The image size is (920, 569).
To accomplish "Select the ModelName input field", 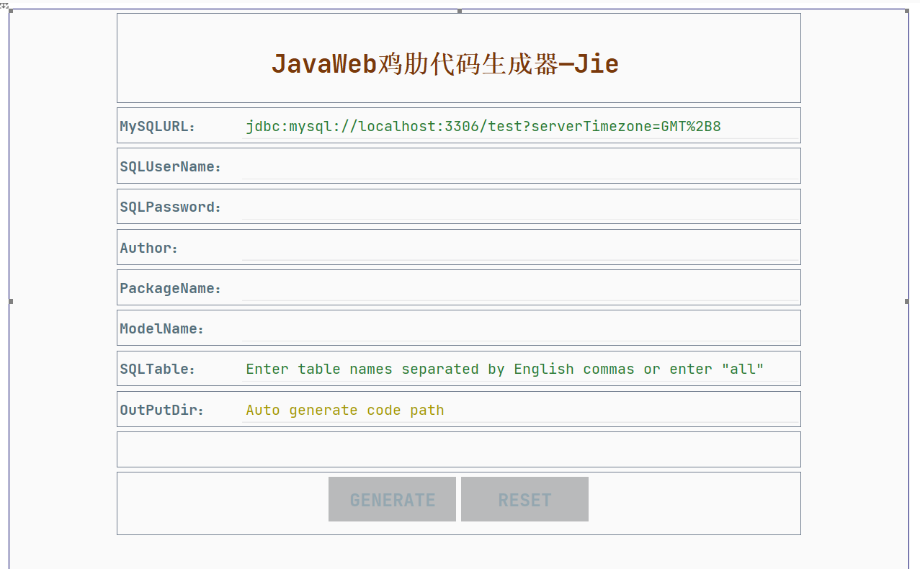I will click(x=520, y=328).
